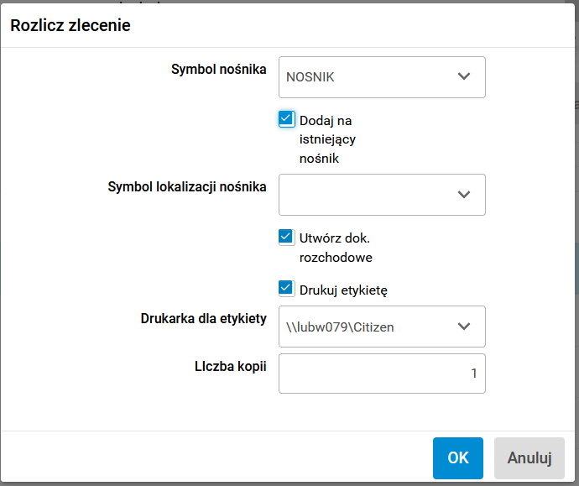Click the chevron arrow in Drukarka dla etykiety
The height and width of the screenshot is (486, 579).
(x=464, y=327)
